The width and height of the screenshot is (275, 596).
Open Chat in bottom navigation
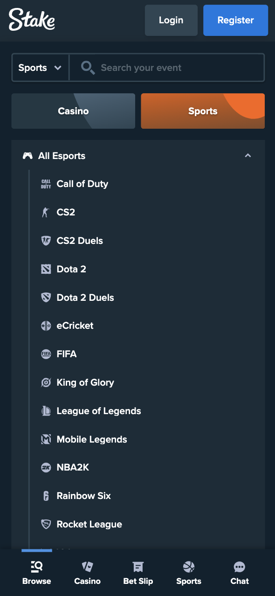pyautogui.click(x=240, y=573)
